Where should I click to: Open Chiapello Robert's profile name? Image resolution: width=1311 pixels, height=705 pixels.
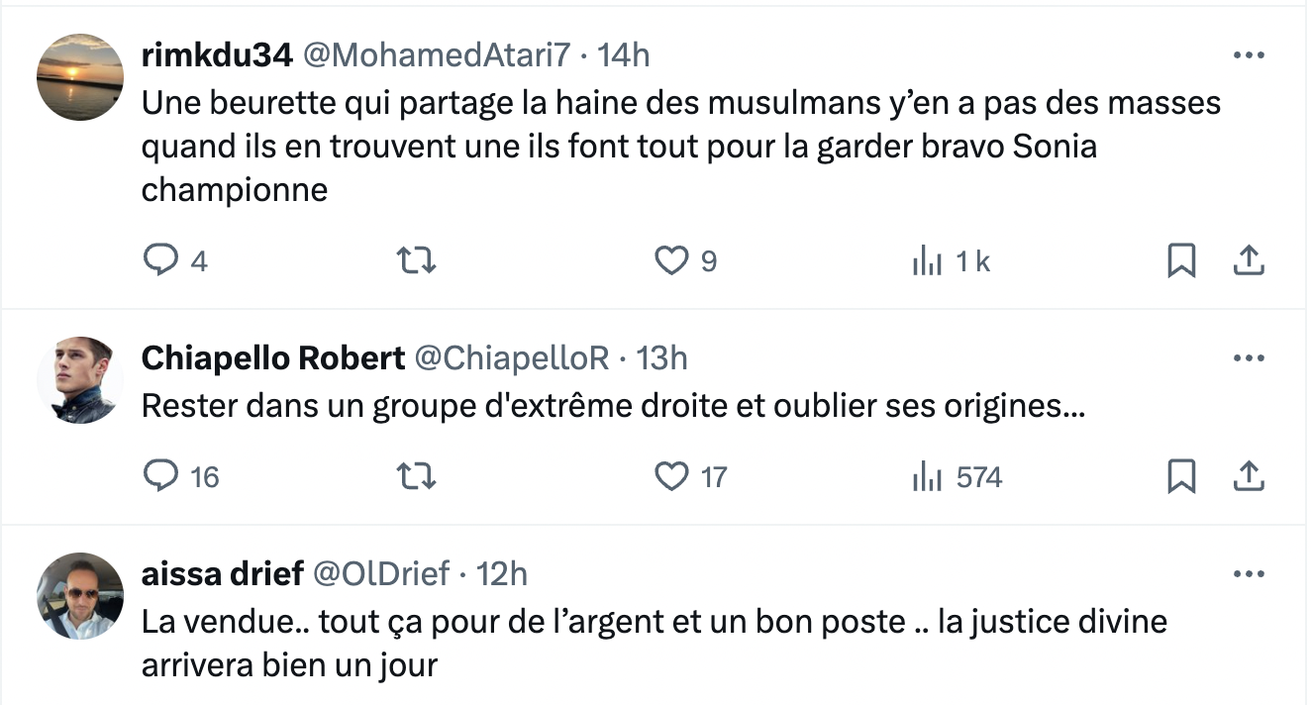click(x=273, y=357)
